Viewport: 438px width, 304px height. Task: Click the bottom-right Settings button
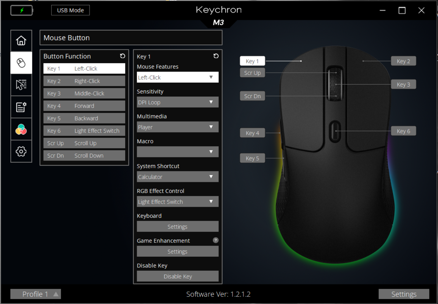coord(404,294)
